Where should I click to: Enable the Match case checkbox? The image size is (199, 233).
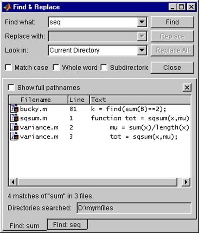[9, 68]
